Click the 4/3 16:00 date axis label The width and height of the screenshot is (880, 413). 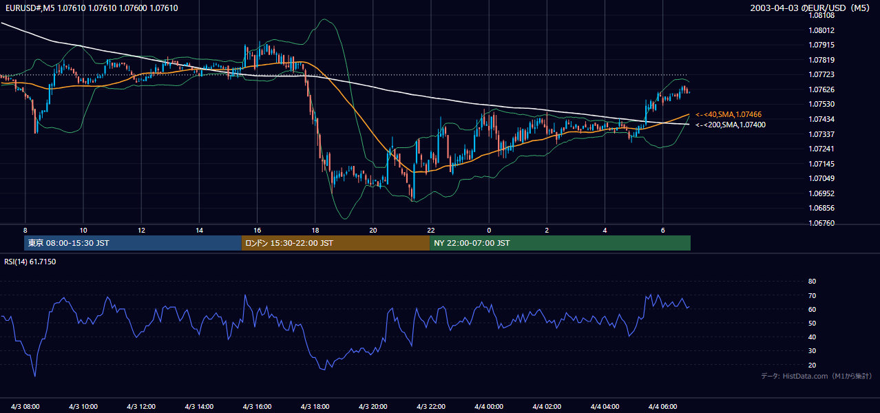tap(257, 406)
